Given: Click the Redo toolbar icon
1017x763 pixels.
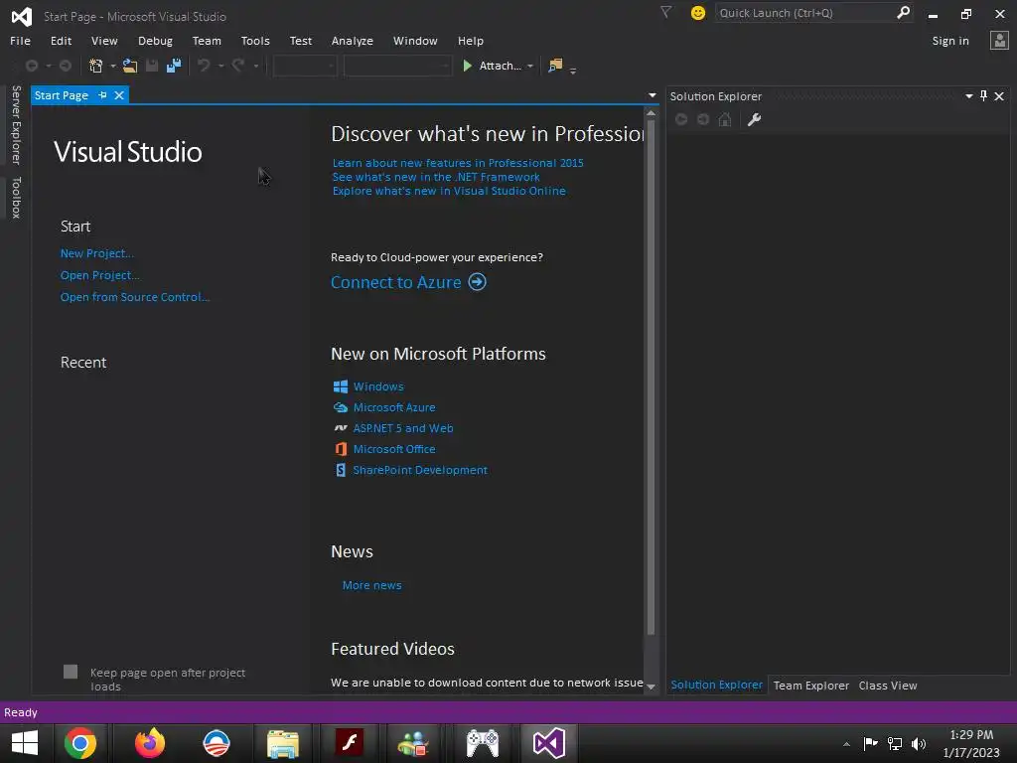Looking at the screenshot, I should point(238,66).
